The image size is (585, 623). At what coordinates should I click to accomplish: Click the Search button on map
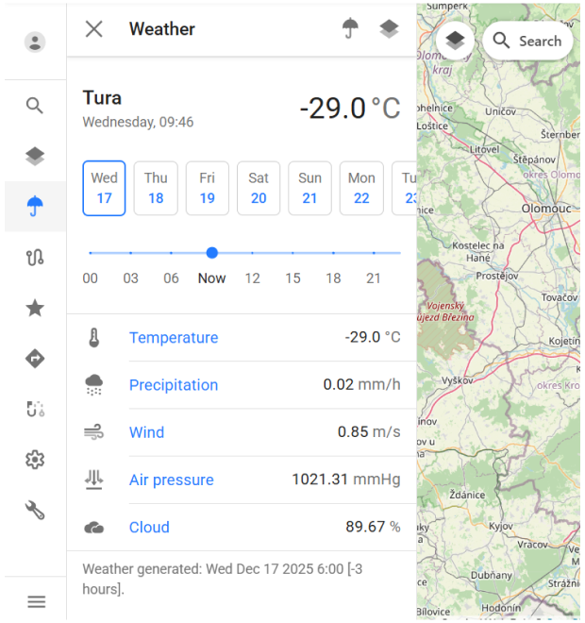(527, 42)
